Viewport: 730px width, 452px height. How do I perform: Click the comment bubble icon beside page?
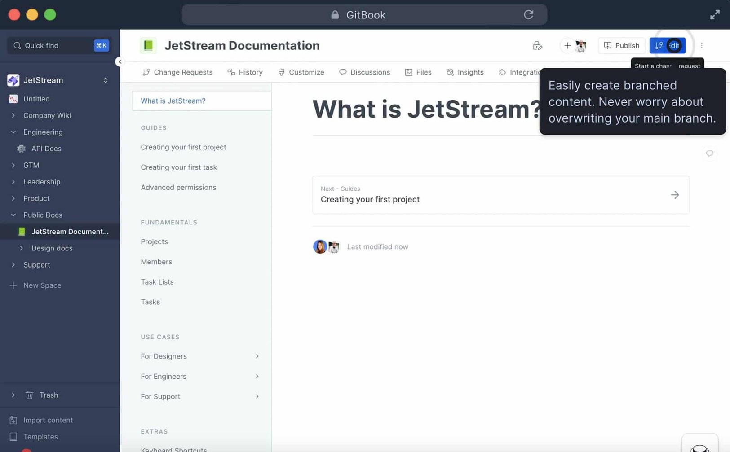(709, 154)
